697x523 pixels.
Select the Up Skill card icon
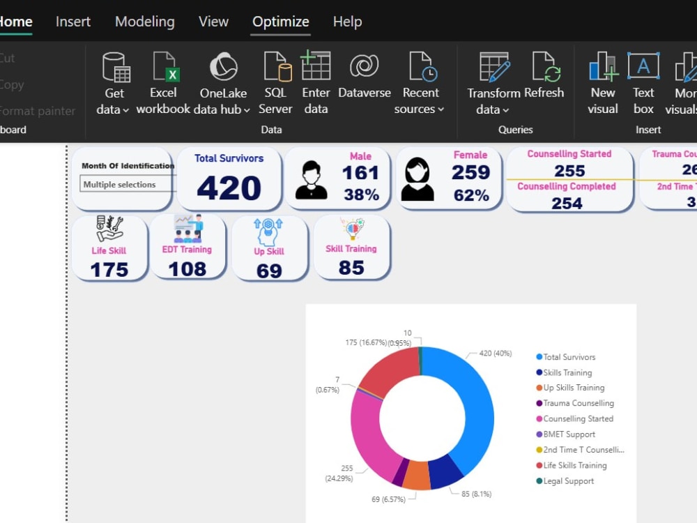tap(268, 232)
